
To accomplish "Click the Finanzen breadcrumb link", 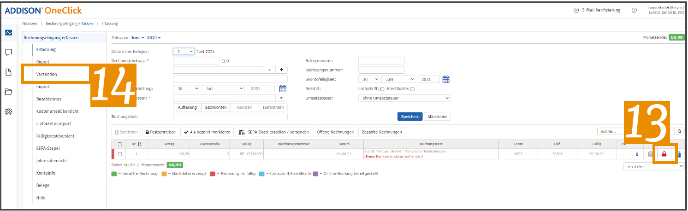I will point(30,23).
